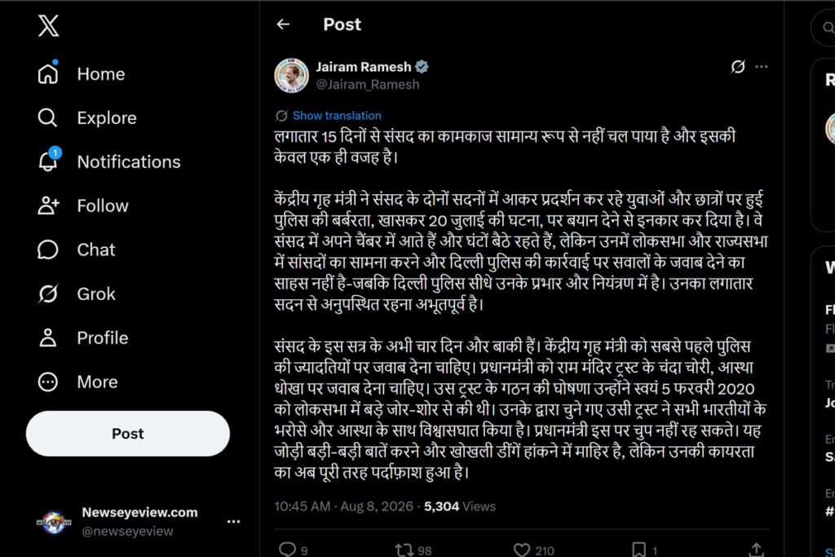
Task: Reply using the comment bubble icon
Action: [x=287, y=549]
